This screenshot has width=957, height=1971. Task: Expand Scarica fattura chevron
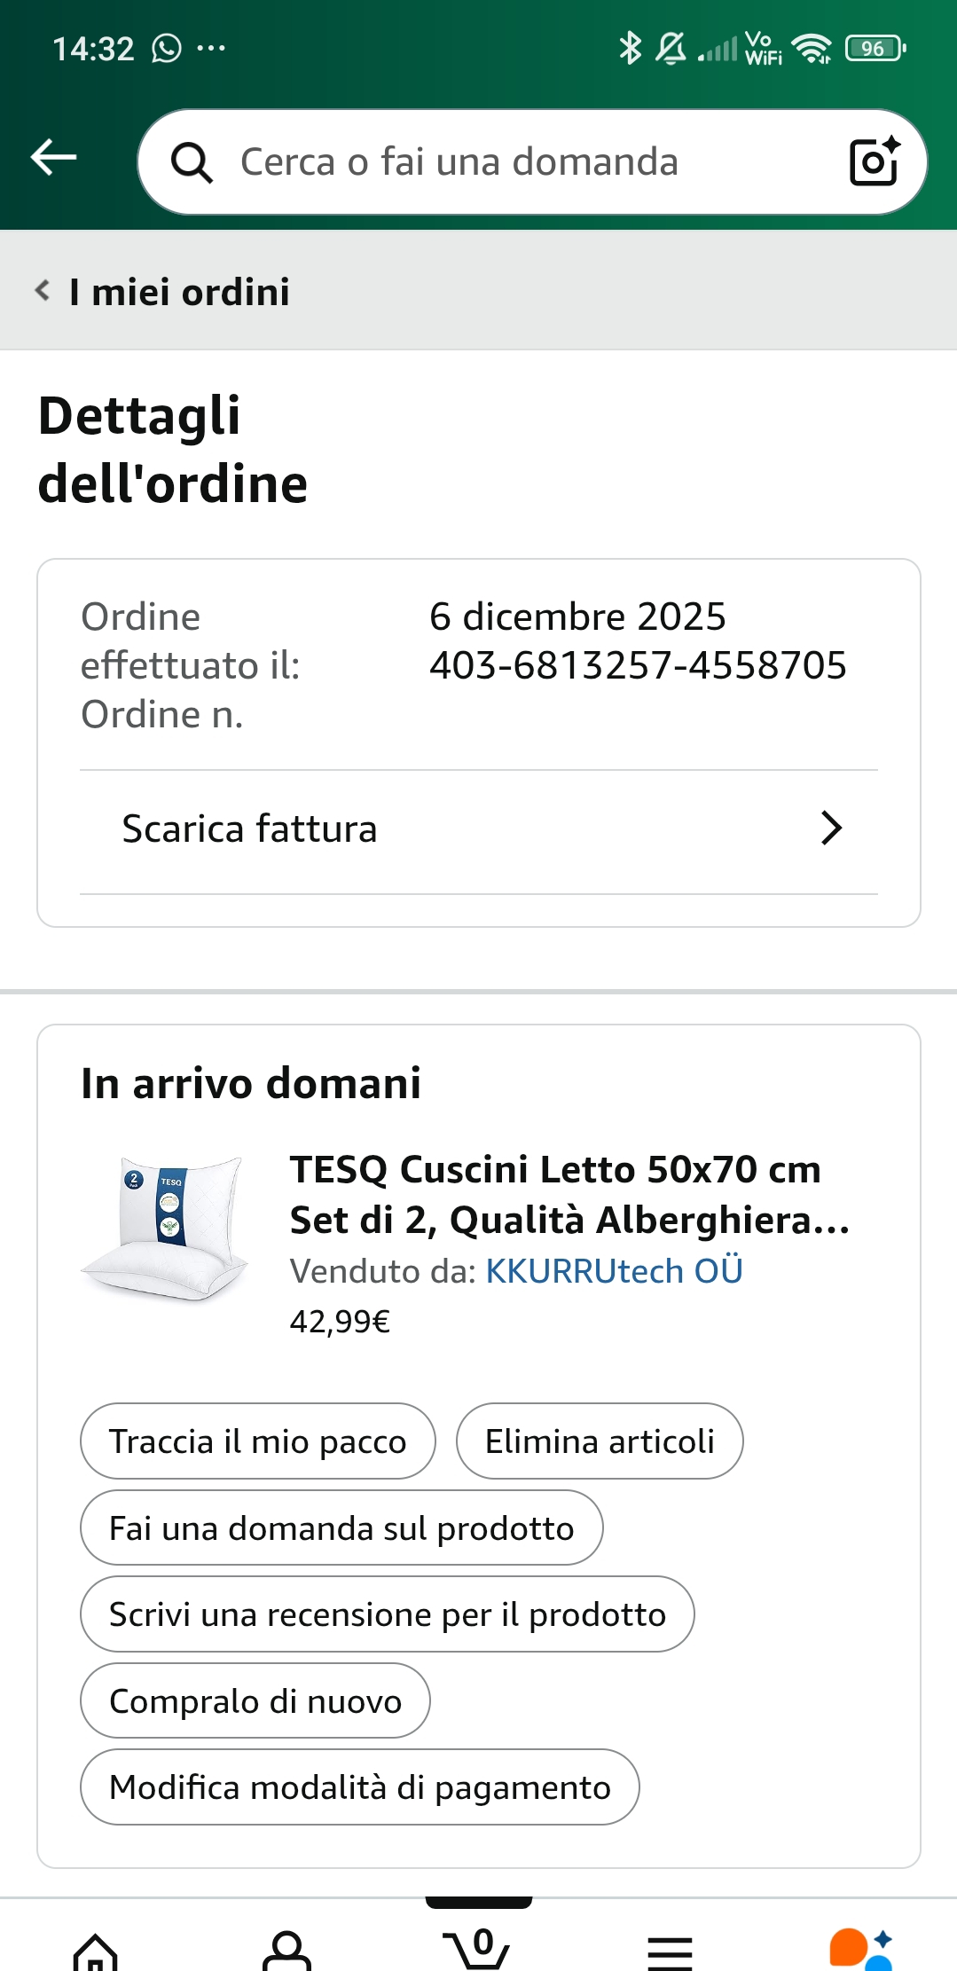point(830,828)
